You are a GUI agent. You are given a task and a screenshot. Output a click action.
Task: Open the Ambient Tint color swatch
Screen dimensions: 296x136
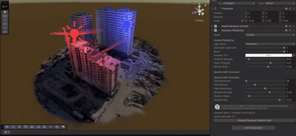click(x=269, y=55)
